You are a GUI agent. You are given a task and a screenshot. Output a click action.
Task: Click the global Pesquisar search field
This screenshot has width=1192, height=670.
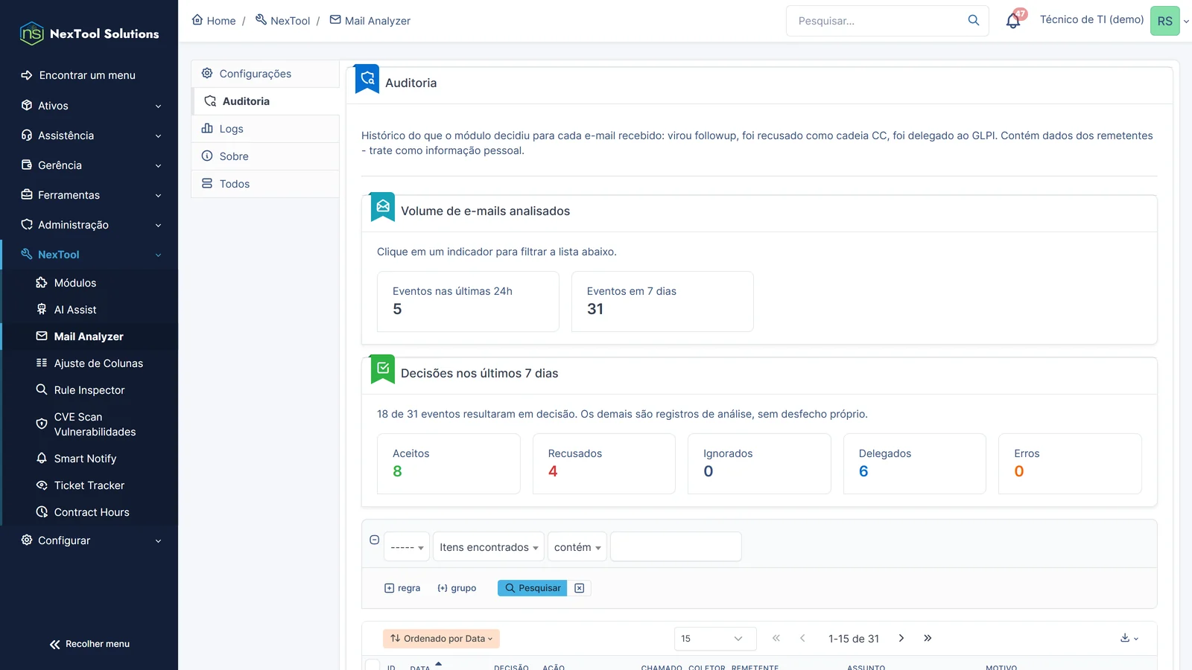coord(875,21)
